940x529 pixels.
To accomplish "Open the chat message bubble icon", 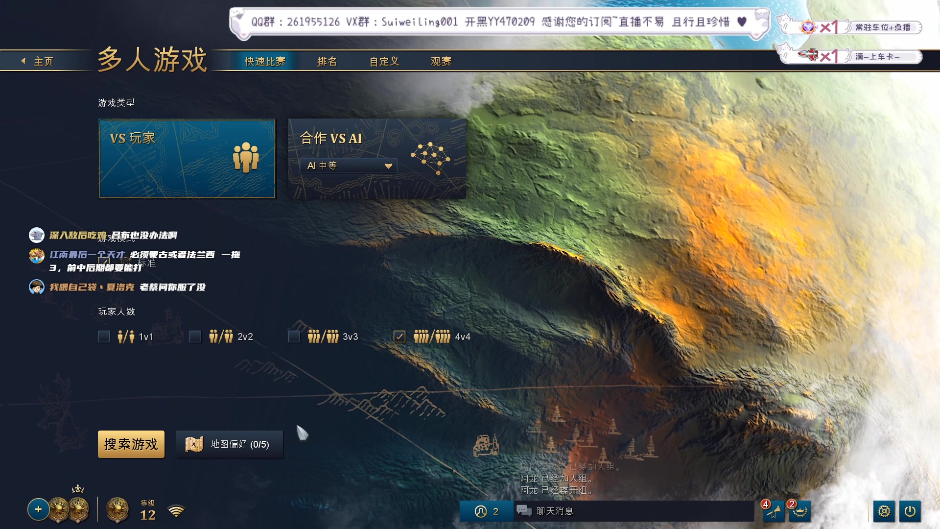I will tap(523, 511).
